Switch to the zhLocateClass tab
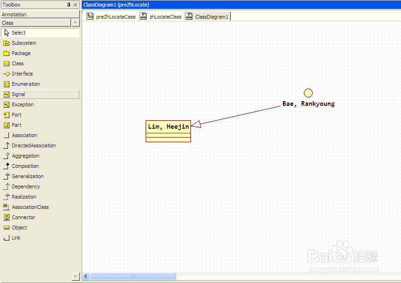401x283 pixels. pyautogui.click(x=161, y=17)
